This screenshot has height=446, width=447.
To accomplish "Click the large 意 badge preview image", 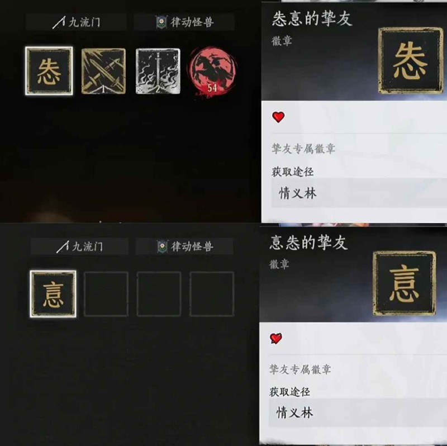I will tap(404, 283).
